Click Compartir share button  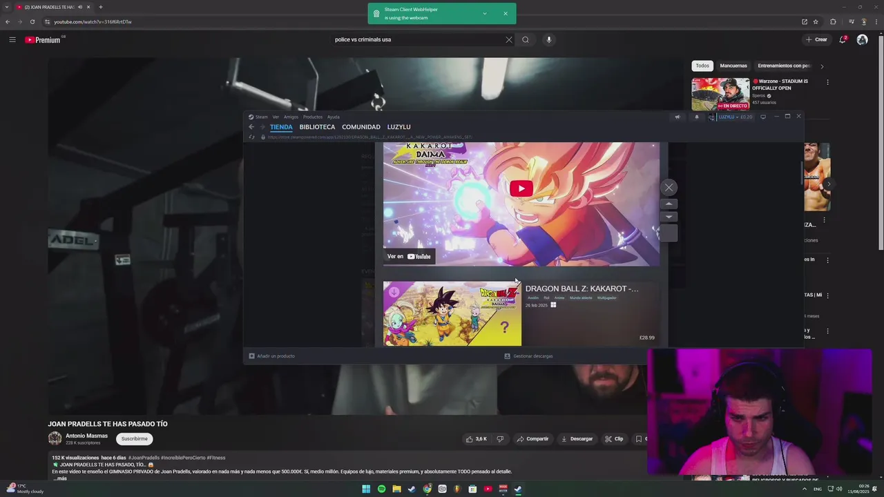[x=532, y=438]
